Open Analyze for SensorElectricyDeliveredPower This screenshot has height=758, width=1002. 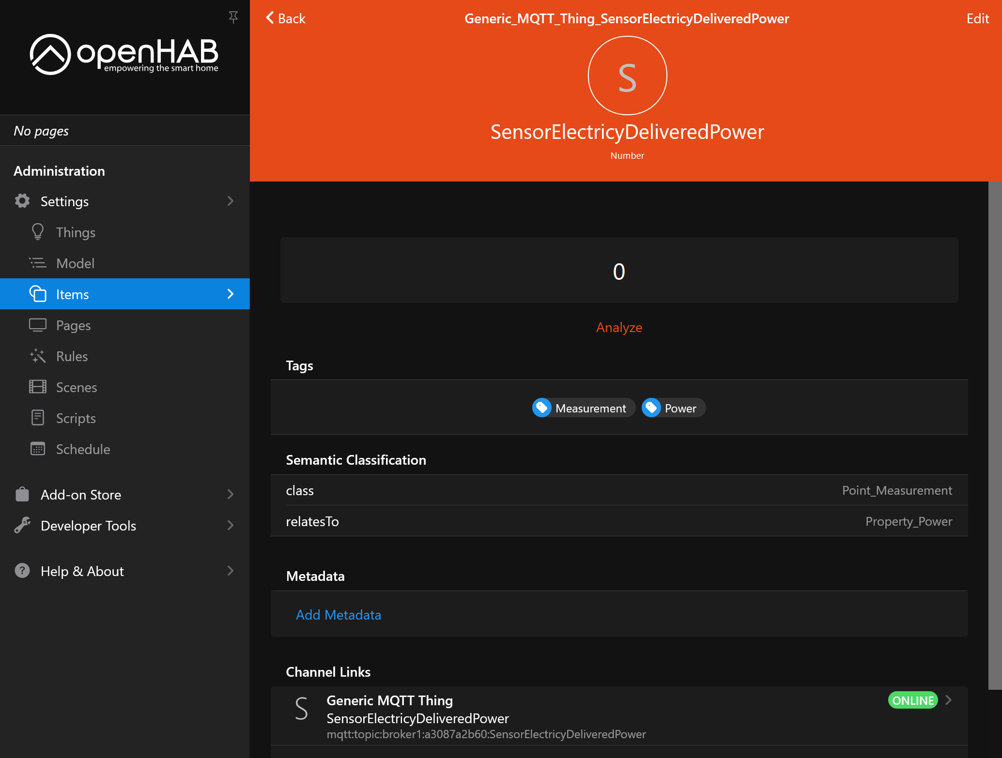(x=619, y=327)
